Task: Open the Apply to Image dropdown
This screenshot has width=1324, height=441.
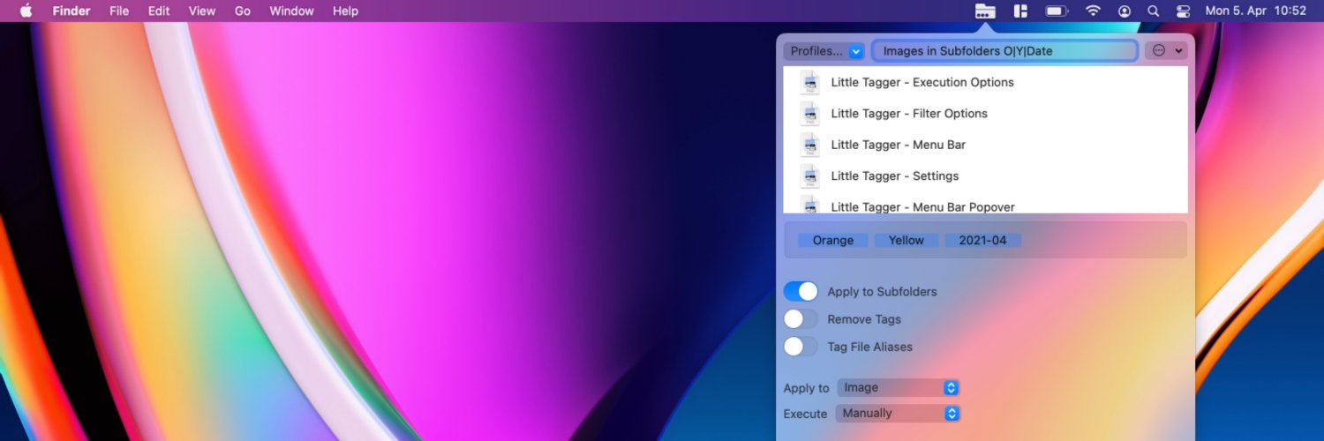Action: click(898, 387)
